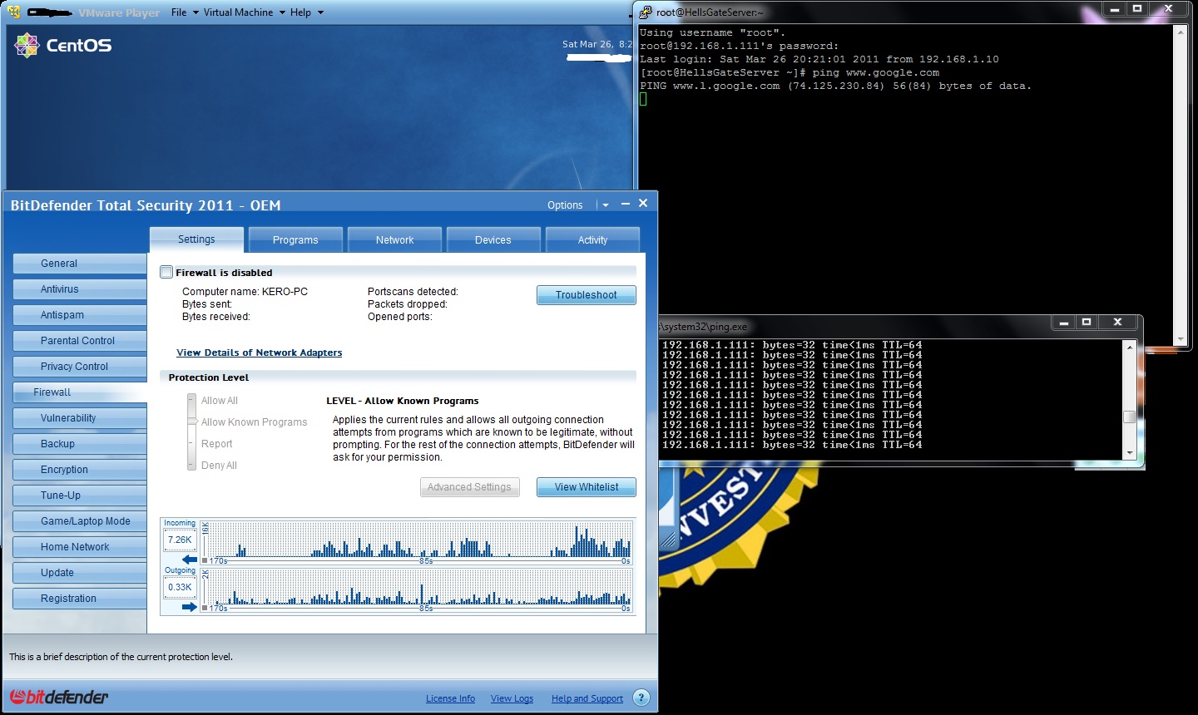
Task: Open the Antispam section
Action: 80,315
